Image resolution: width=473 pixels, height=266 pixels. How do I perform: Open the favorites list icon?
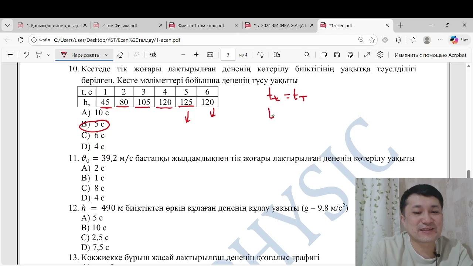coord(414,40)
